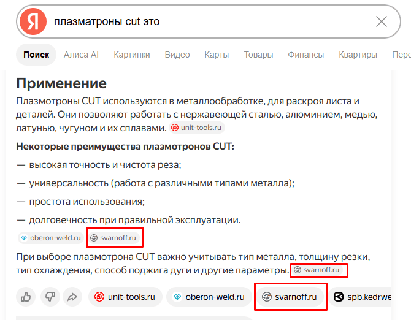Open svarnoff.ru bottom source button
Viewport: 411px width, 320px height.
pos(290,297)
